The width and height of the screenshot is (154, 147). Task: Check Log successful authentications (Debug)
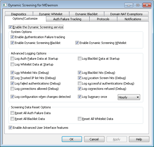79,83
